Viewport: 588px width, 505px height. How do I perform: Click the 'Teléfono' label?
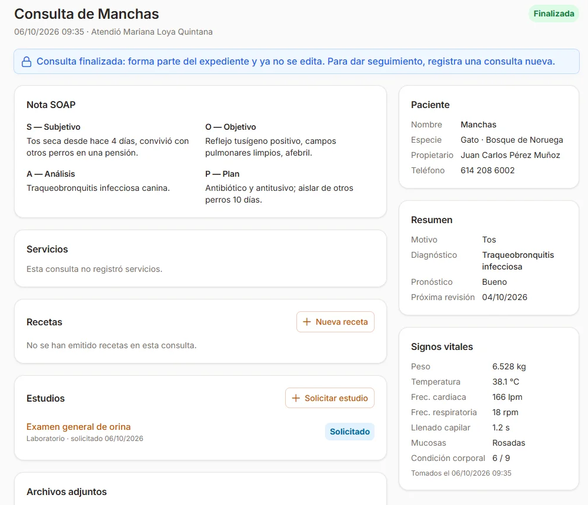[427, 170]
